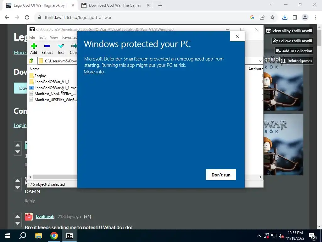Toggle the Chrome side panel icon

tap(295, 18)
